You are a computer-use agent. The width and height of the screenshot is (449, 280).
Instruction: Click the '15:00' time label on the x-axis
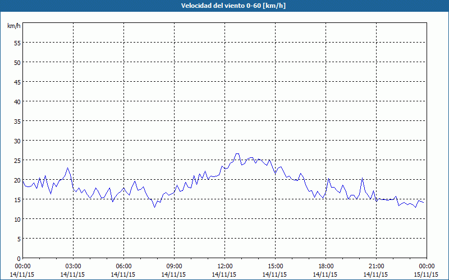click(x=275, y=267)
